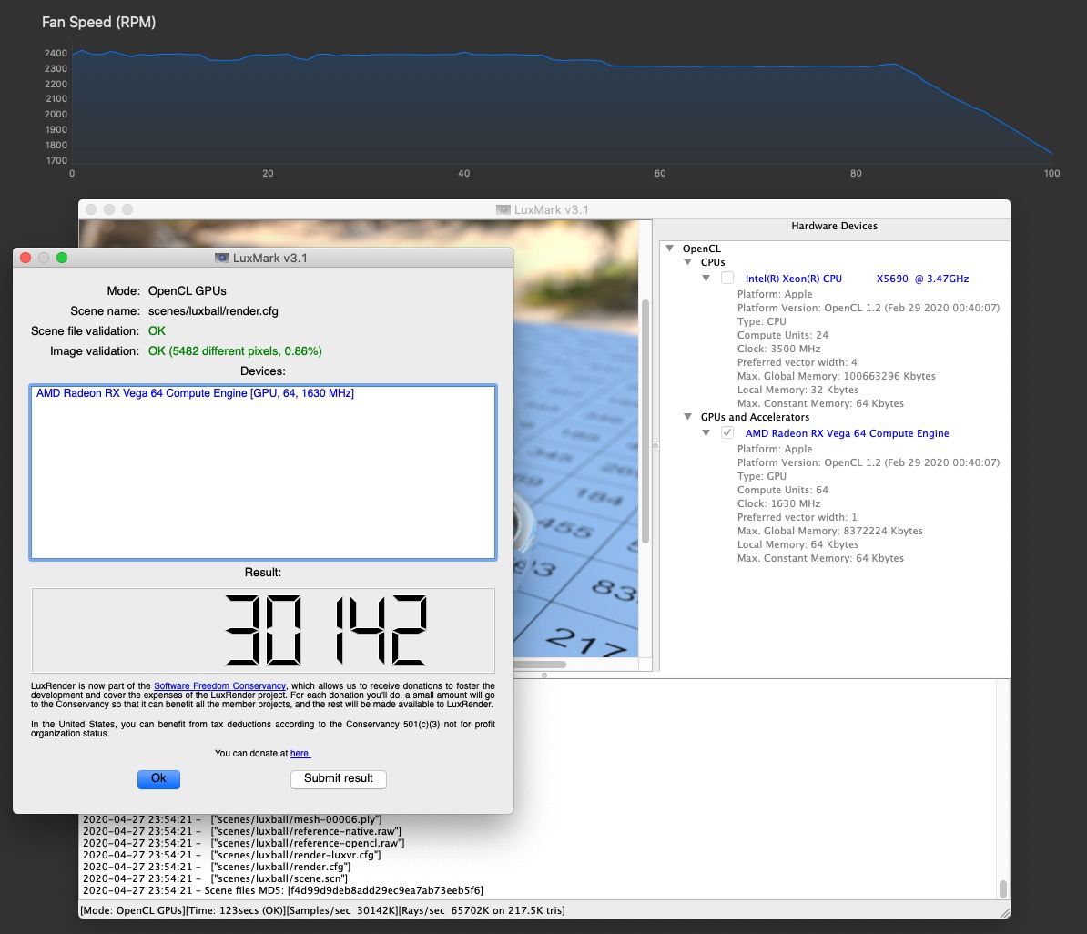Collapse the GPUs and Accelerators node
The height and width of the screenshot is (934, 1087).
point(687,417)
